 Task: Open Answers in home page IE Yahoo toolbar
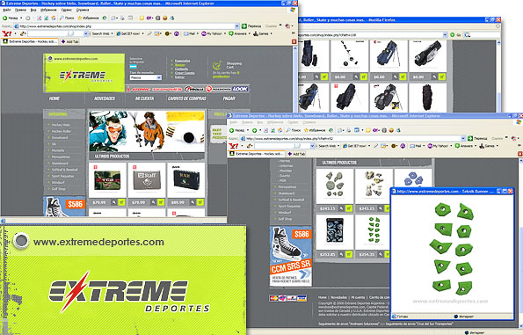click(x=237, y=33)
